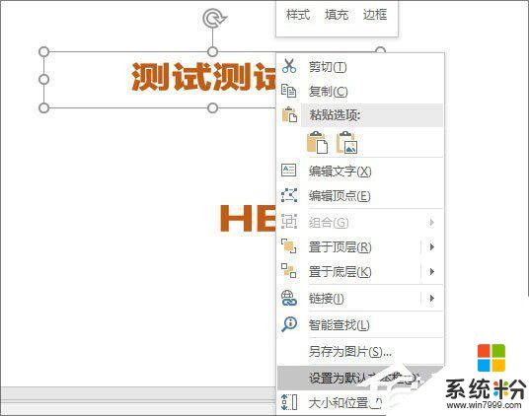Image resolution: width=529 pixels, height=416 pixels.
Task: Open 大小和位置 menu entry
Action: click(x=359, y=403)
